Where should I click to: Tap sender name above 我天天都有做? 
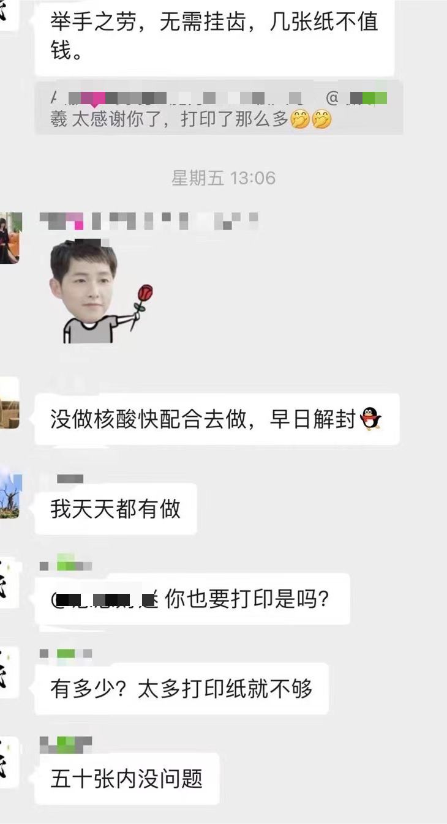click(70, 479)
